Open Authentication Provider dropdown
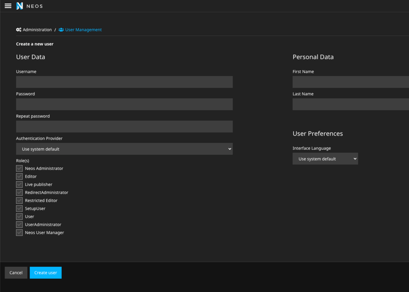Screen dimensions: 409x292 pyautogui.click(x=124, y=149)
